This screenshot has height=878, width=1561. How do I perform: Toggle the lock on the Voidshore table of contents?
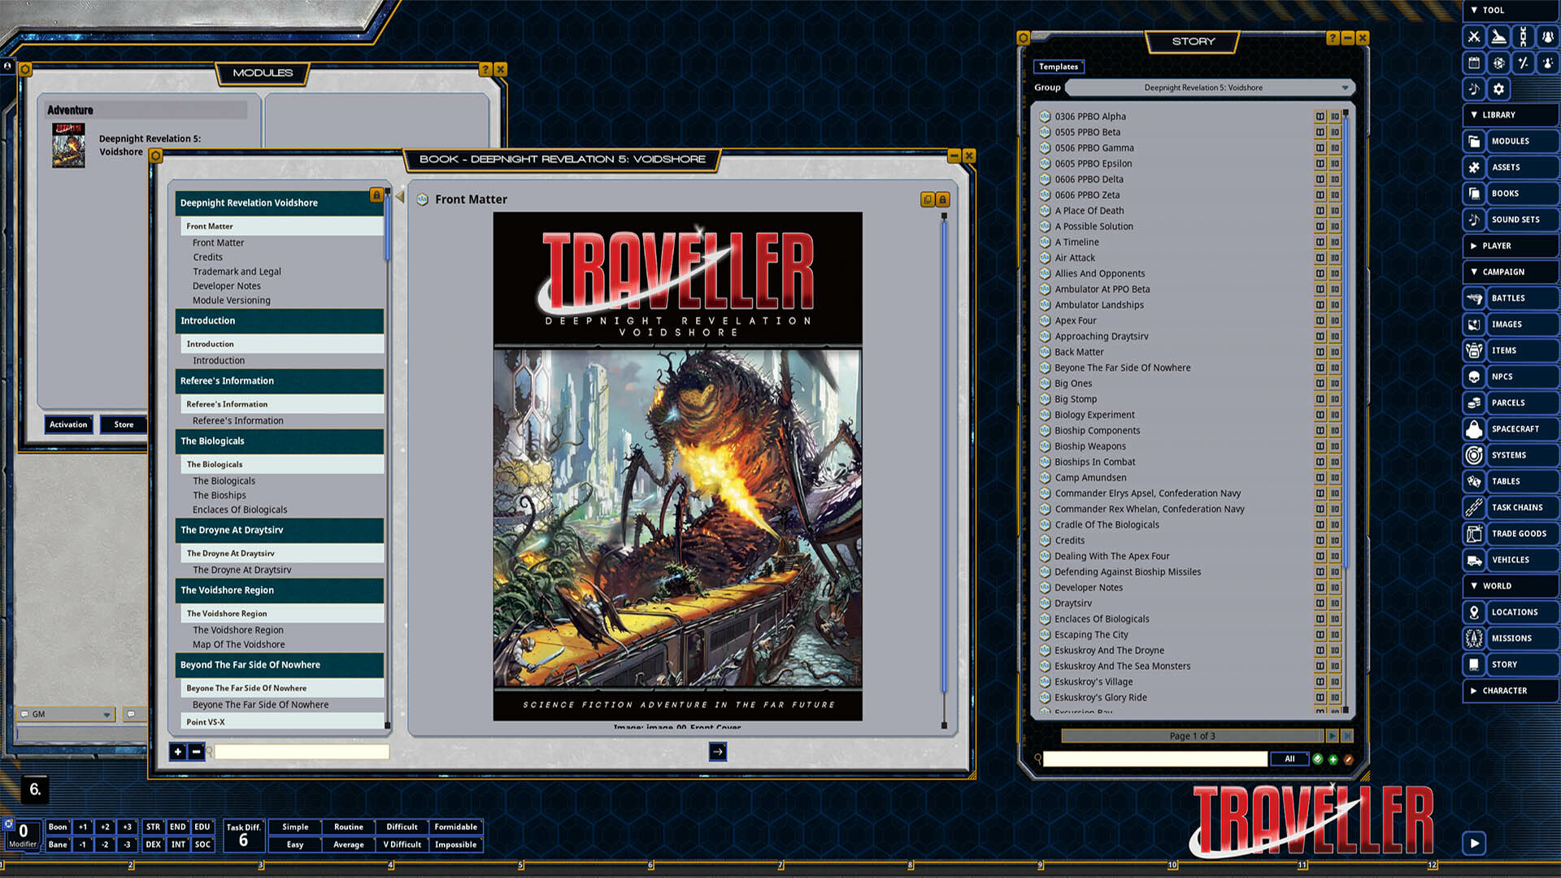[x=376, y=195]
